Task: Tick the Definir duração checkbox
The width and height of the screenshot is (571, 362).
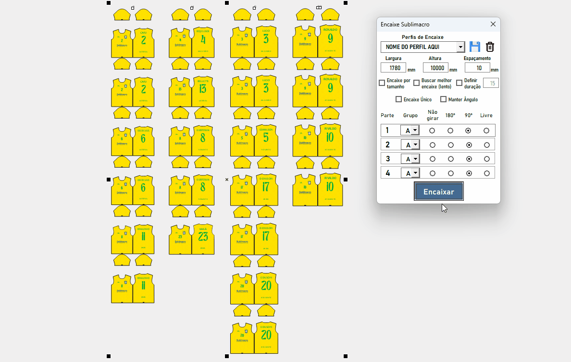Action: pyautogui.click(x=459, y=83)
